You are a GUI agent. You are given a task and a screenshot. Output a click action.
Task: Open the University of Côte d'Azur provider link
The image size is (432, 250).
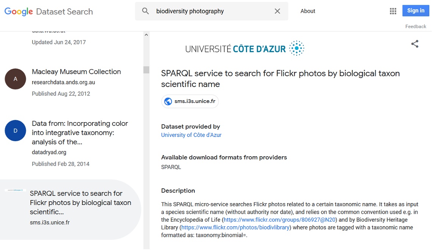coord(191,135)
